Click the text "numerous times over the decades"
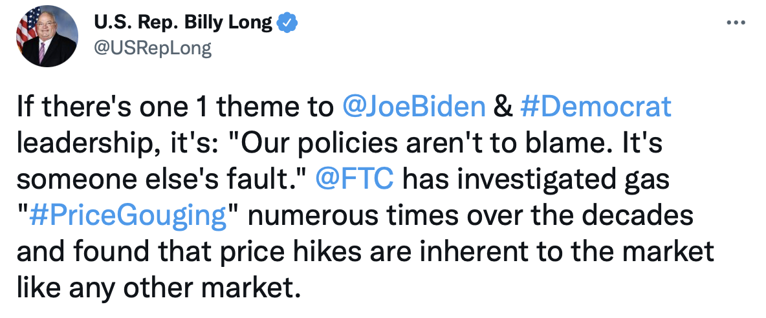This screenshot has height=318, width=766. (470, 216)
